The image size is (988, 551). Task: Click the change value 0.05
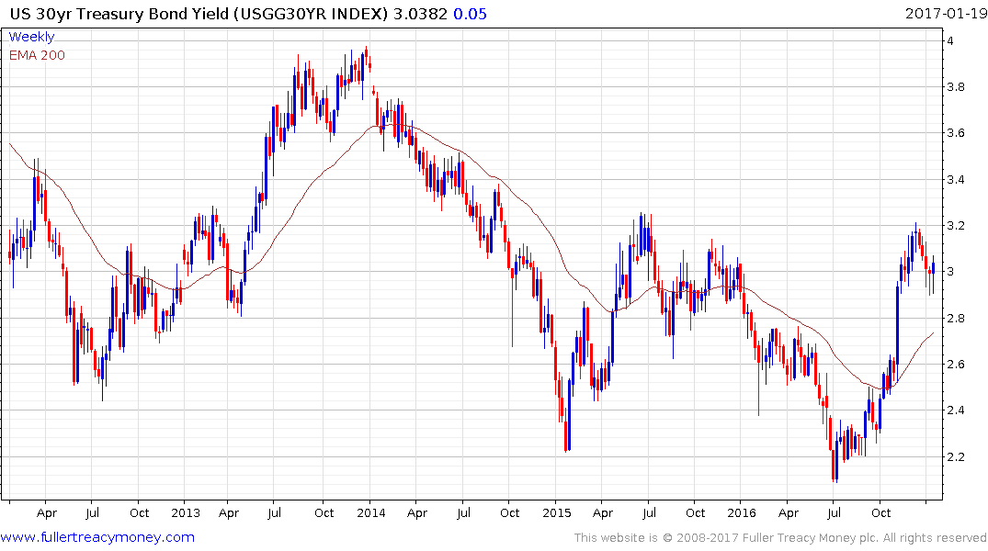point(470,14)
